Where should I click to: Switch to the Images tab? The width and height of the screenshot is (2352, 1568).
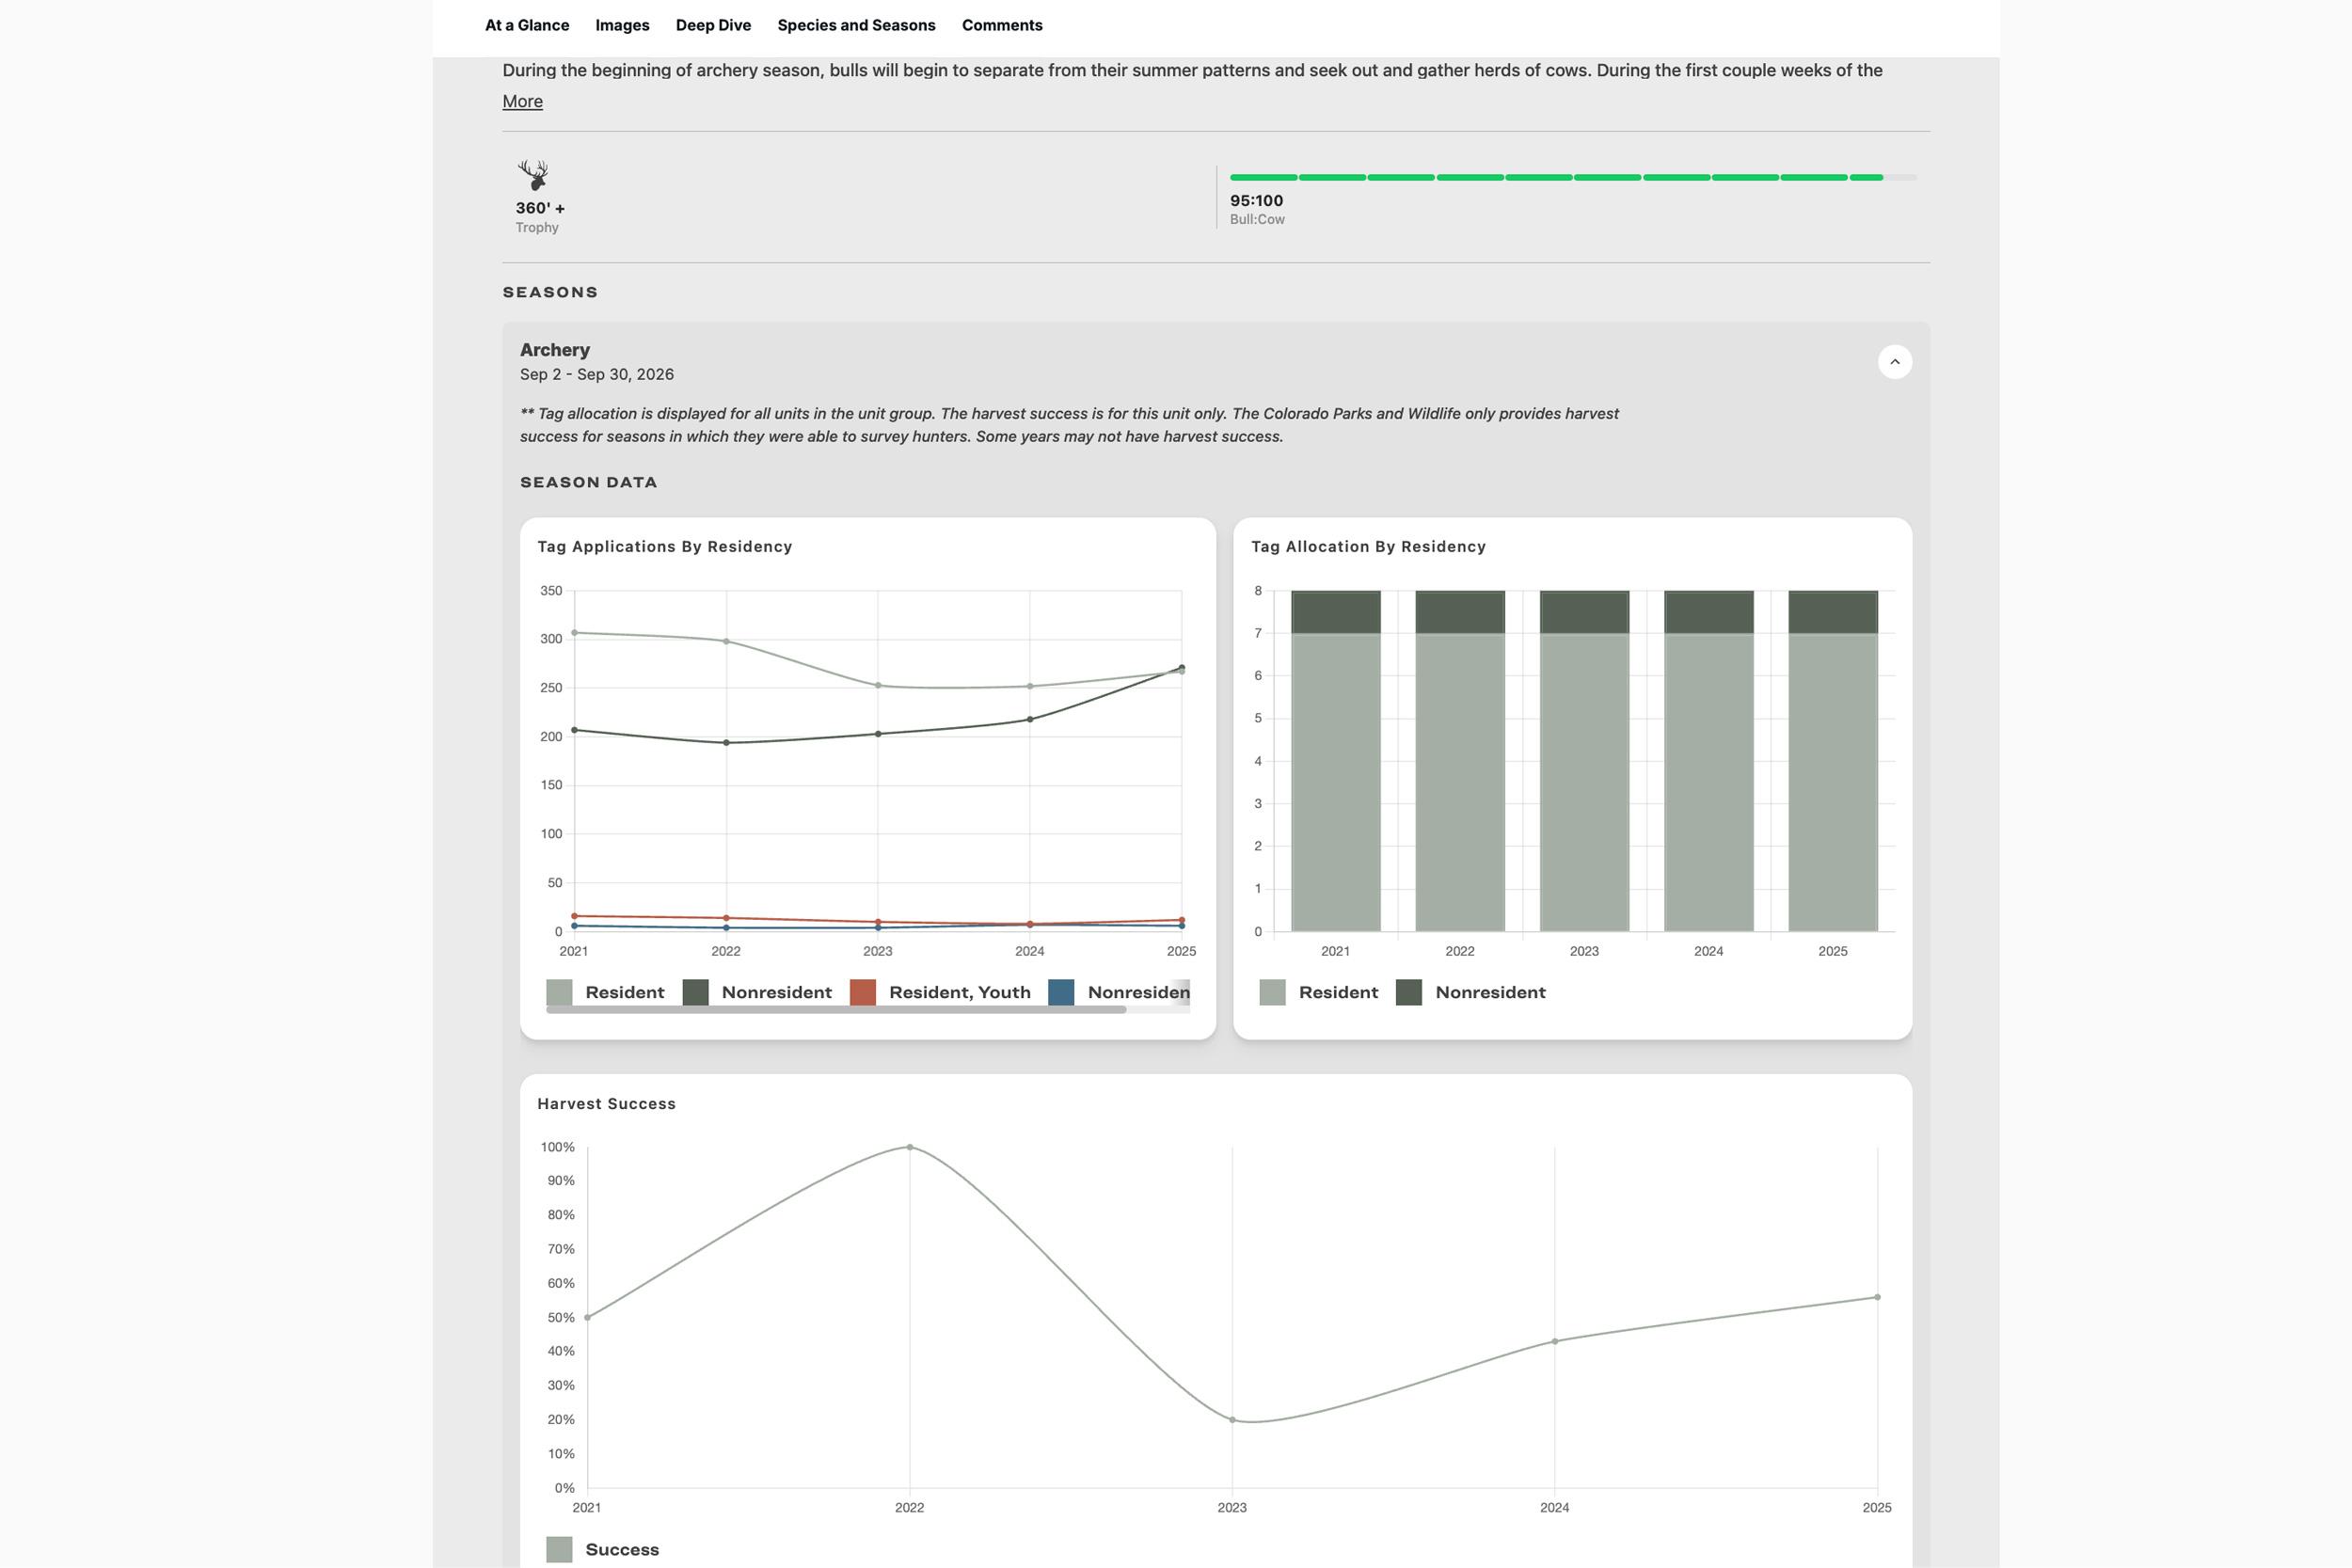click(622, 26)
